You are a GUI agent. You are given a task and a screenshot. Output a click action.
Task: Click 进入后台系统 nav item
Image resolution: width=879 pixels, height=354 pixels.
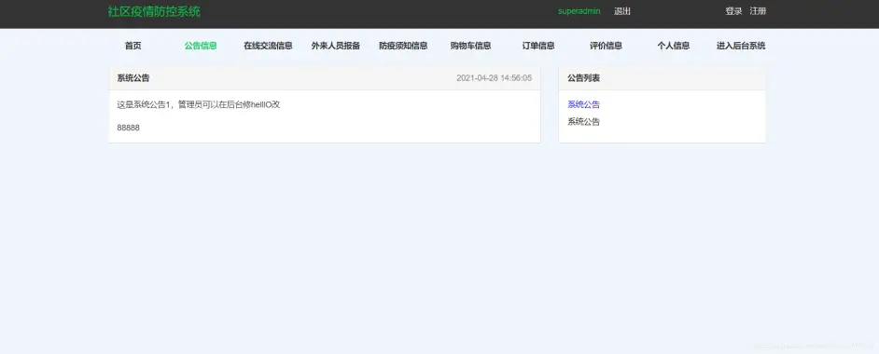click(741, 46)
